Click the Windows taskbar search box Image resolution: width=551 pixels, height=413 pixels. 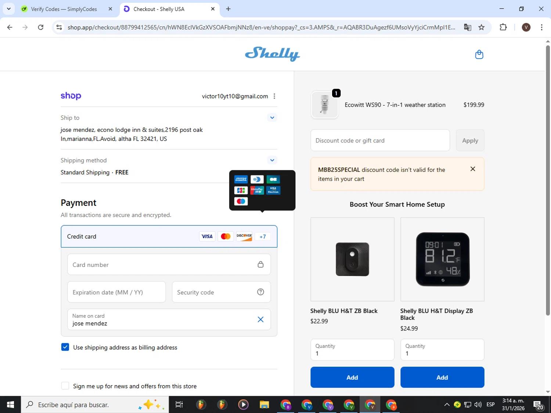pyautogui.click(x=95, y=405)
